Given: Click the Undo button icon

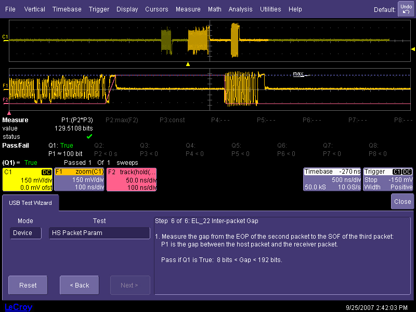Looking at the screenshot, I should click(406, 9).
